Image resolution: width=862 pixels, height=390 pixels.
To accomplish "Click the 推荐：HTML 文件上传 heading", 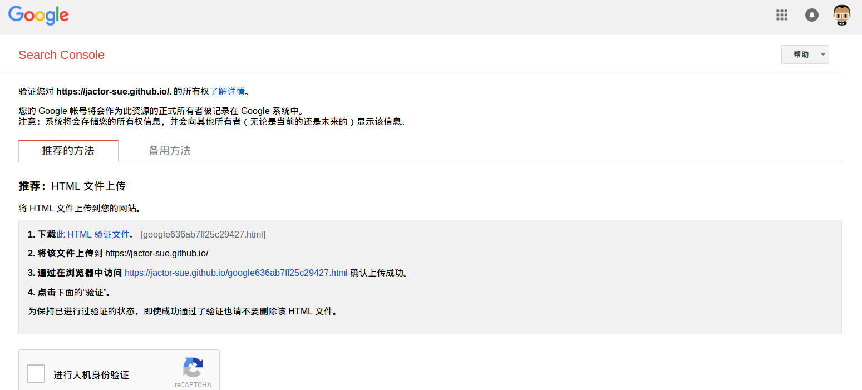I will pyautogui.click(x=72, y=186).
